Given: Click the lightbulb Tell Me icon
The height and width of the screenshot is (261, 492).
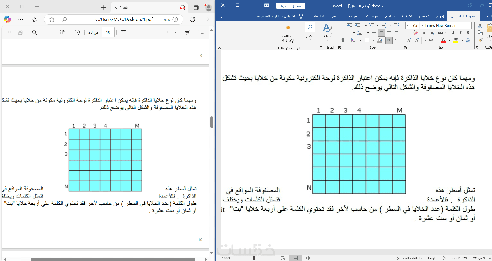Looking at the screenshot, I should point(301,16).
